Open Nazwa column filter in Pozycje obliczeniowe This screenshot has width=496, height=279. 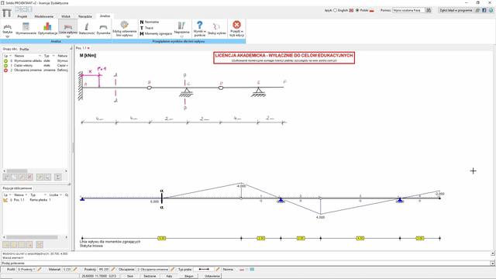pyautogui.click(x=26, y=195)
